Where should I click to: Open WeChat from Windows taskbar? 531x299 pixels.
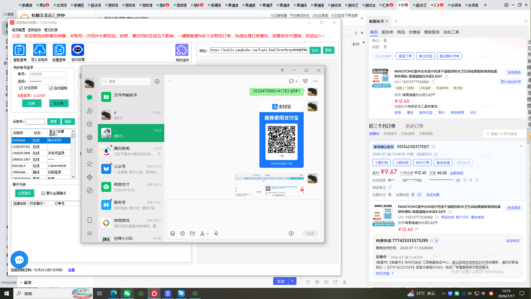point(127,293)
